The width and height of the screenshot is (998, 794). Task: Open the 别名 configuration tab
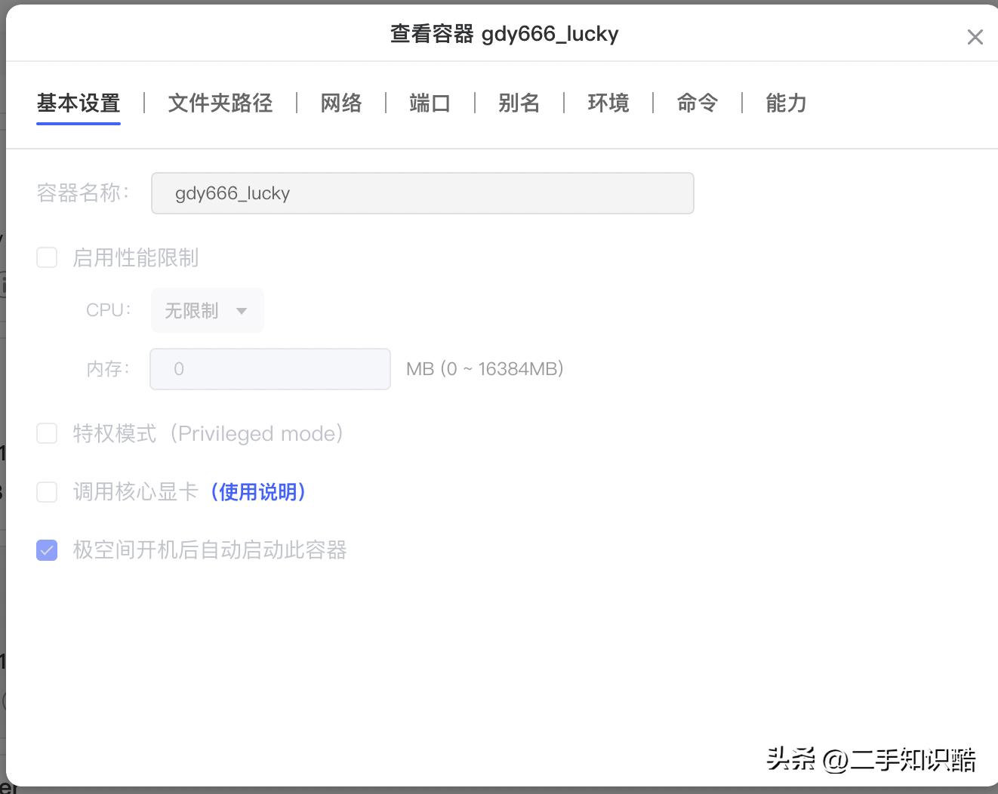(x=519, y=103)
